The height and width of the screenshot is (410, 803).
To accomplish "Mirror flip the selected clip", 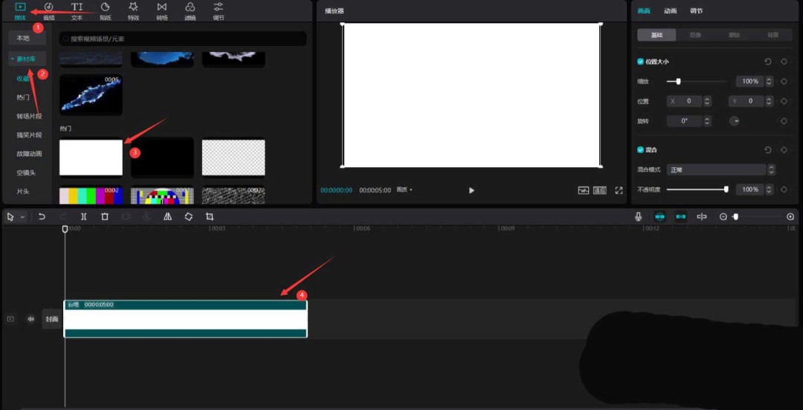I will tap(167, 217).
